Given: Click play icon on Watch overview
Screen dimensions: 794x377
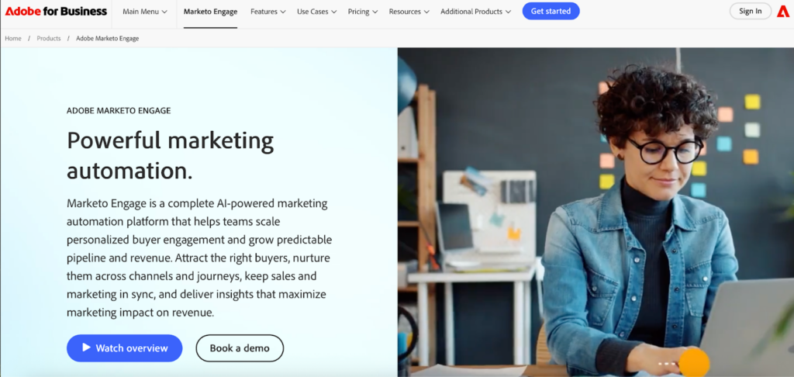Looking at the screenshot, I should tap(86, 348).
